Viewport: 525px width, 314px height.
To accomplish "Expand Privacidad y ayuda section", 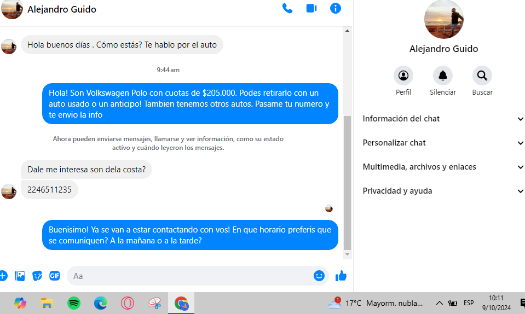I will [442, 191].
